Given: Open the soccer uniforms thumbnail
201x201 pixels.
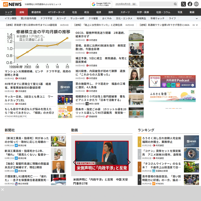Looking at the screenshot, I should click(x=65, y=99).
